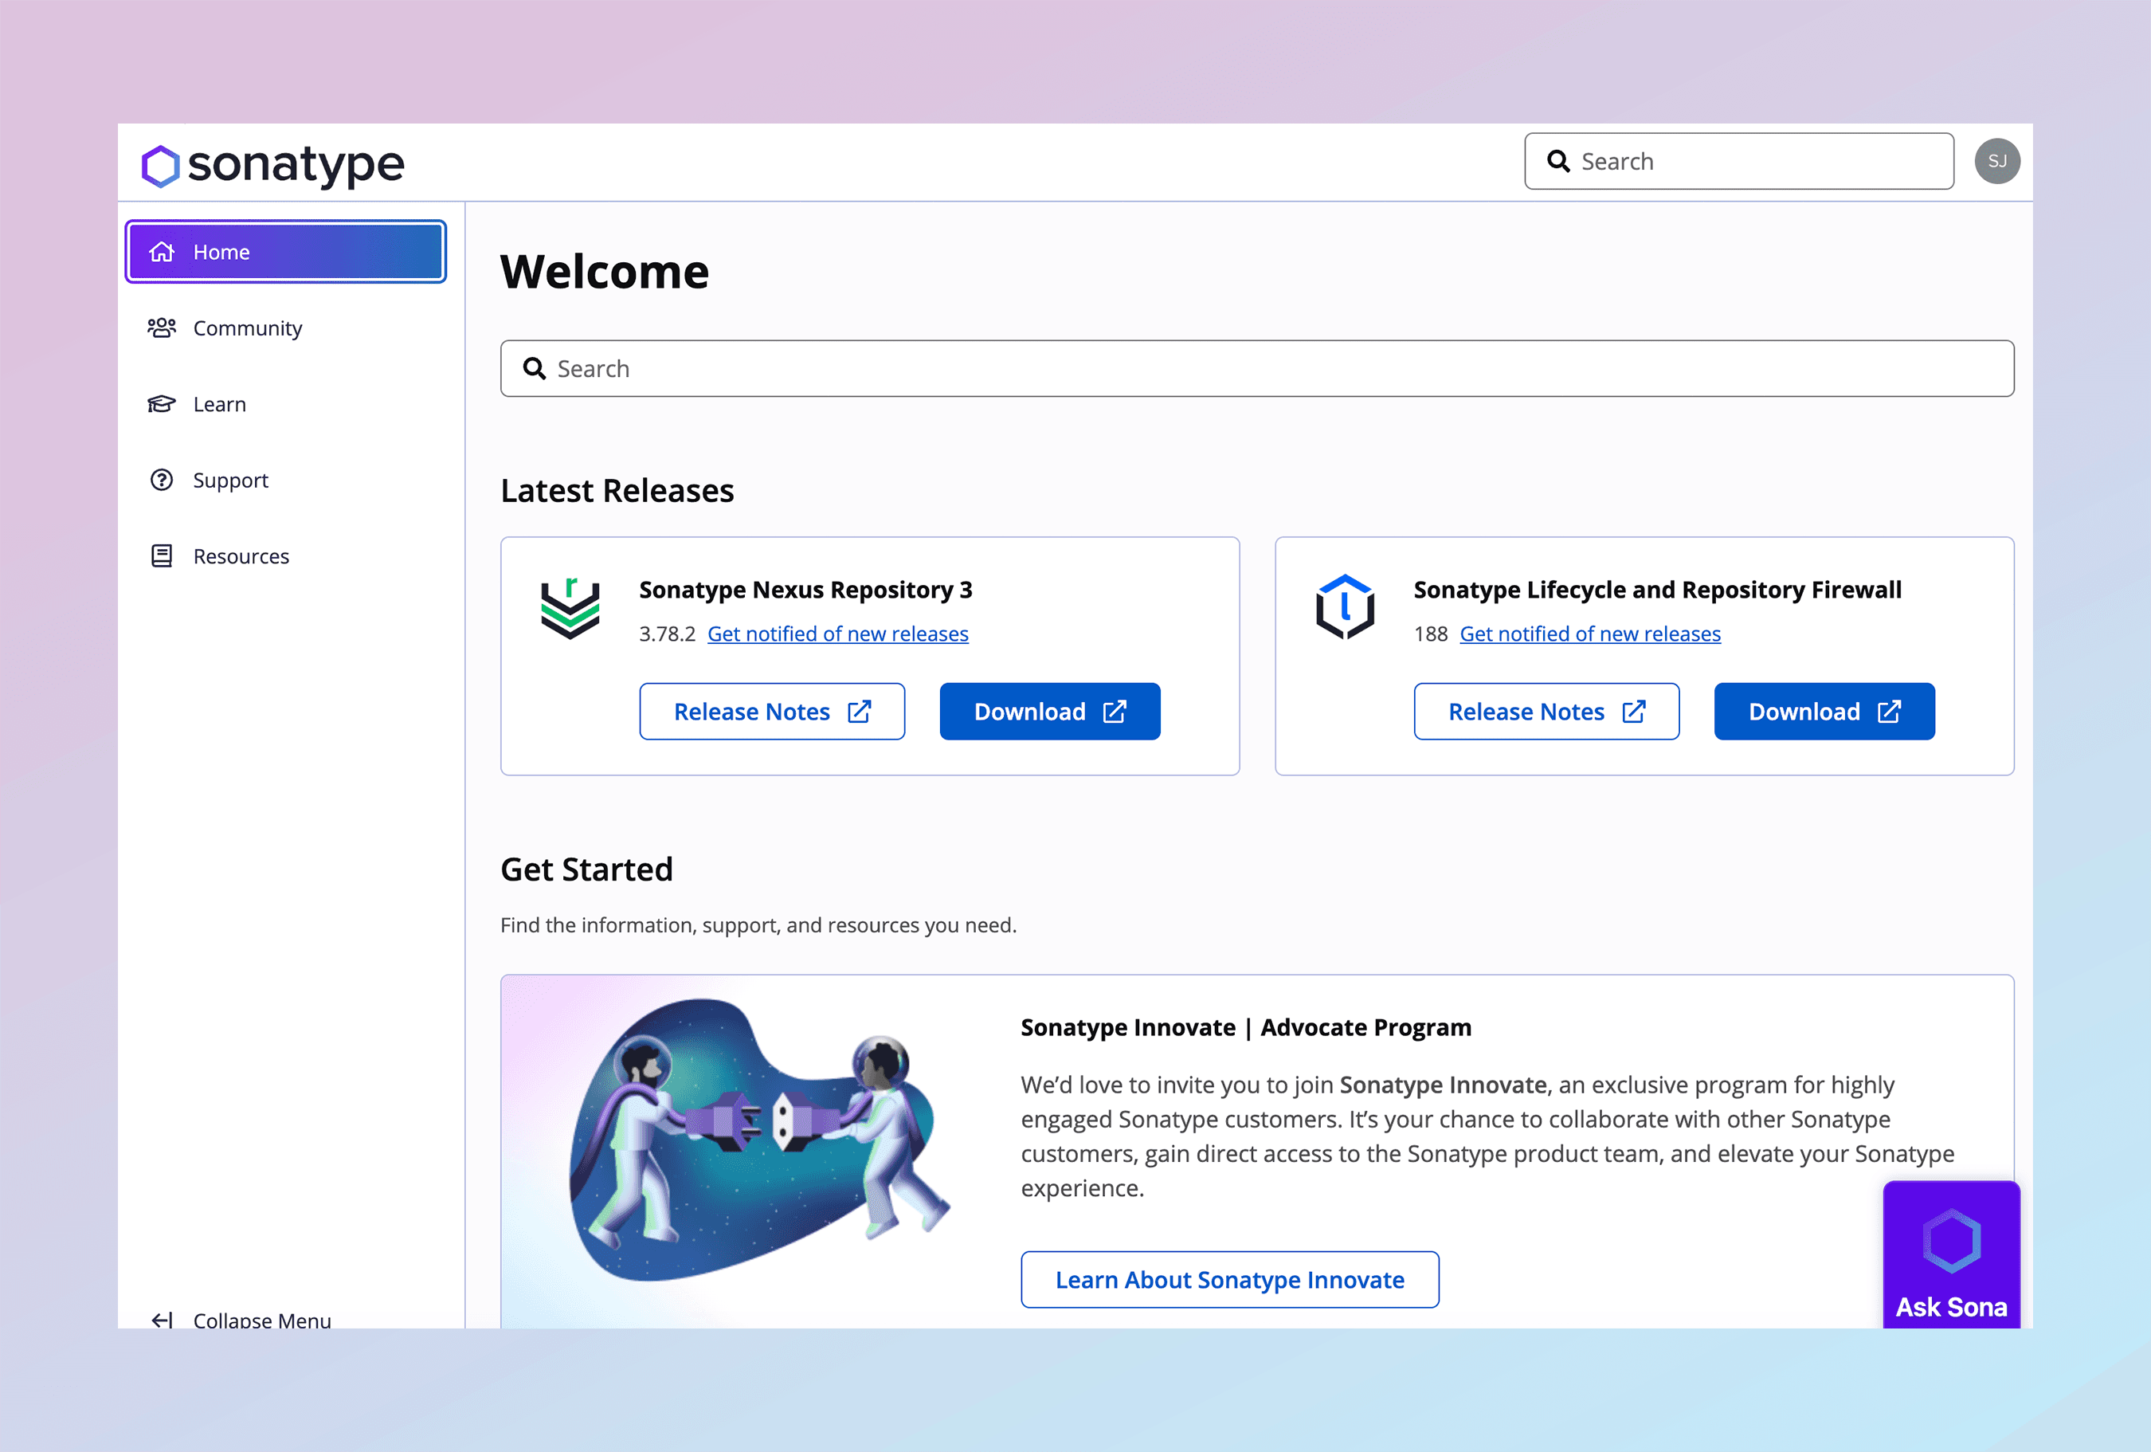Screen dimensions: 2151x1452
Task: Click the Sonatype Lifecycle and Repository Firewall title
Action: click(1658, 590)
